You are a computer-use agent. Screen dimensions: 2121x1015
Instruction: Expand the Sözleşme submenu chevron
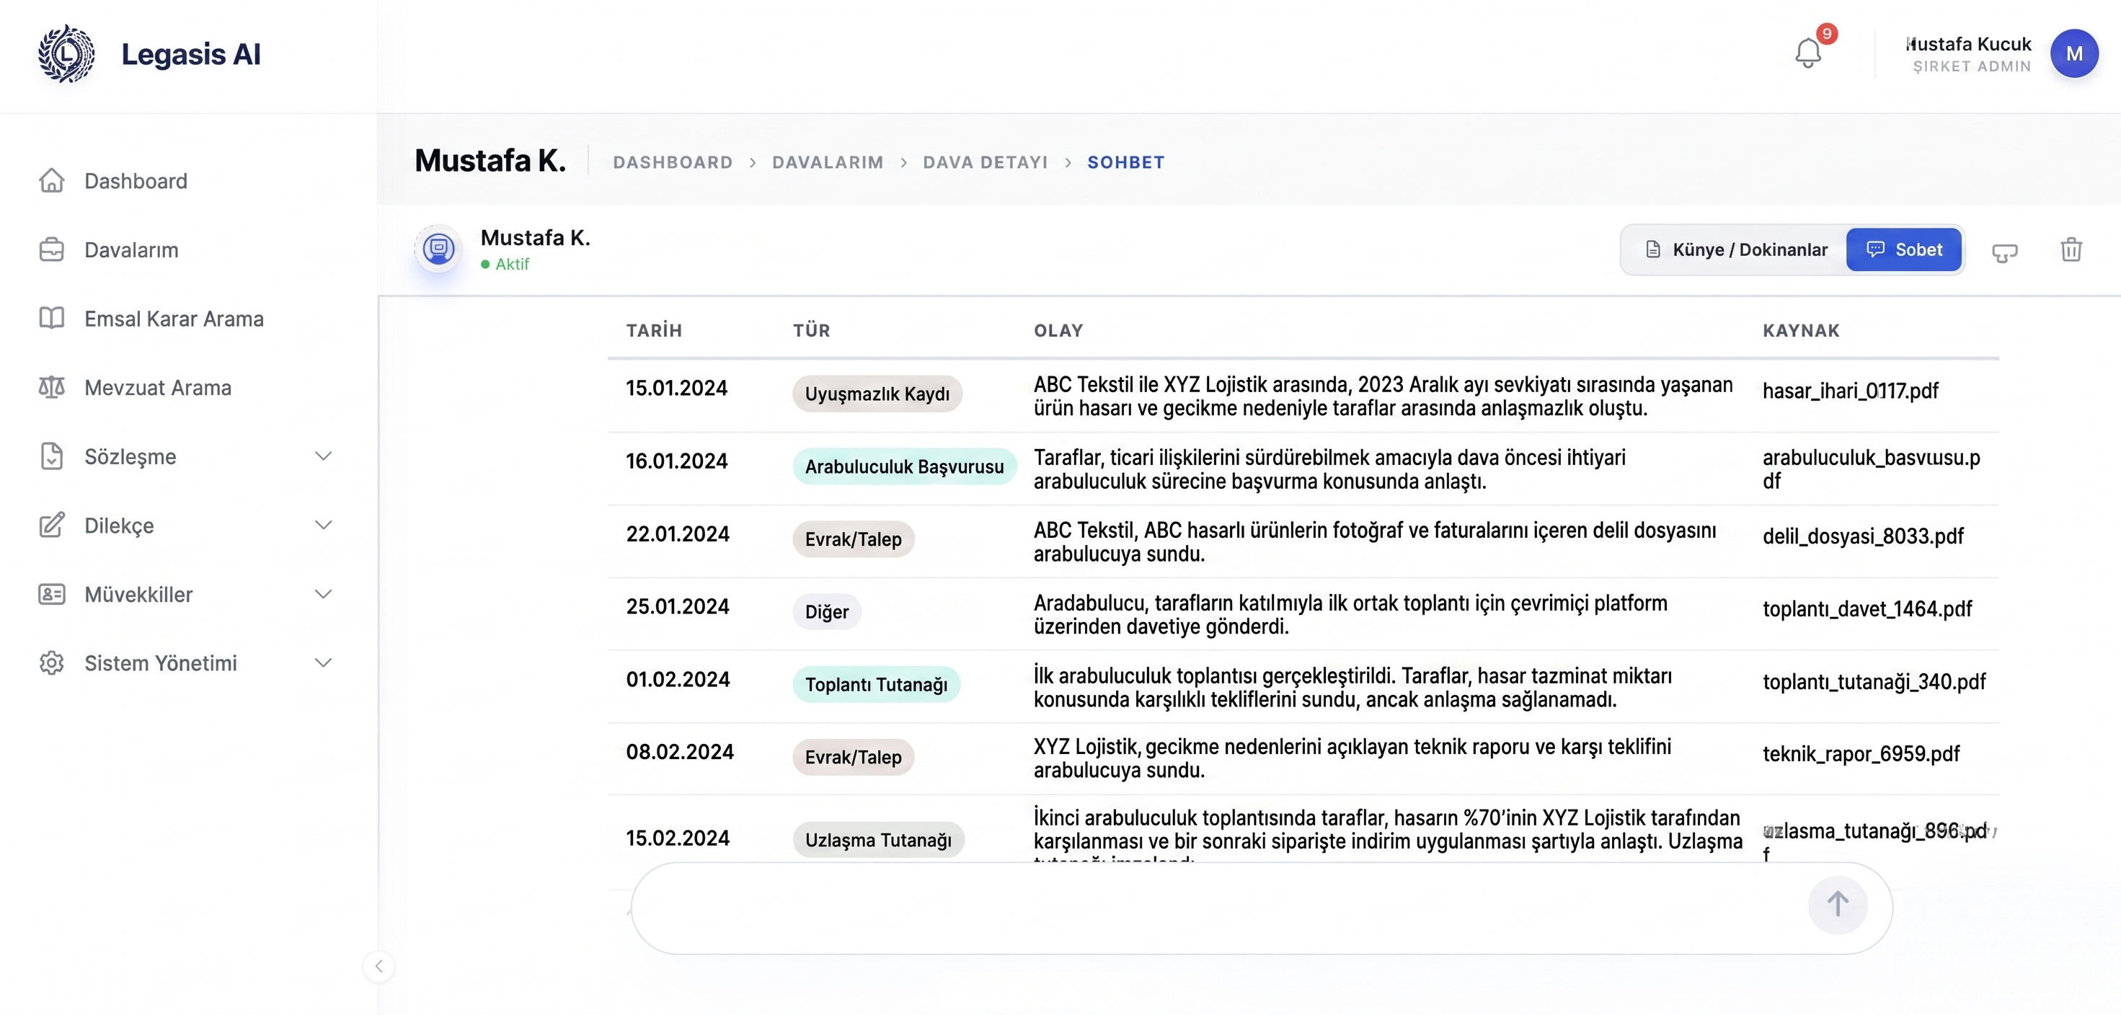[x=324, y=456]
